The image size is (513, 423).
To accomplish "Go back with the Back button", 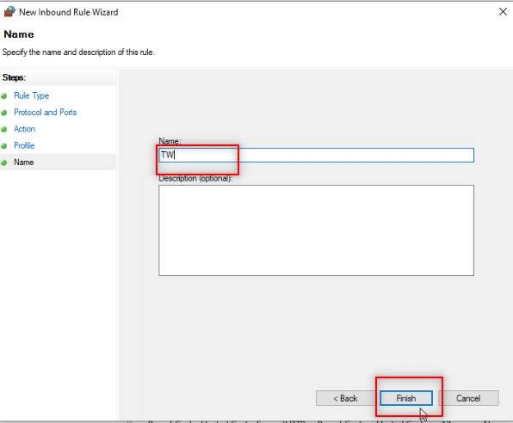I will pos(345,398).
